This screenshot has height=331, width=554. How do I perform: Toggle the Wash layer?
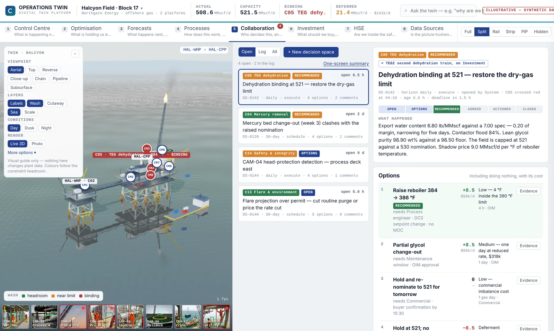click(35, 104)
